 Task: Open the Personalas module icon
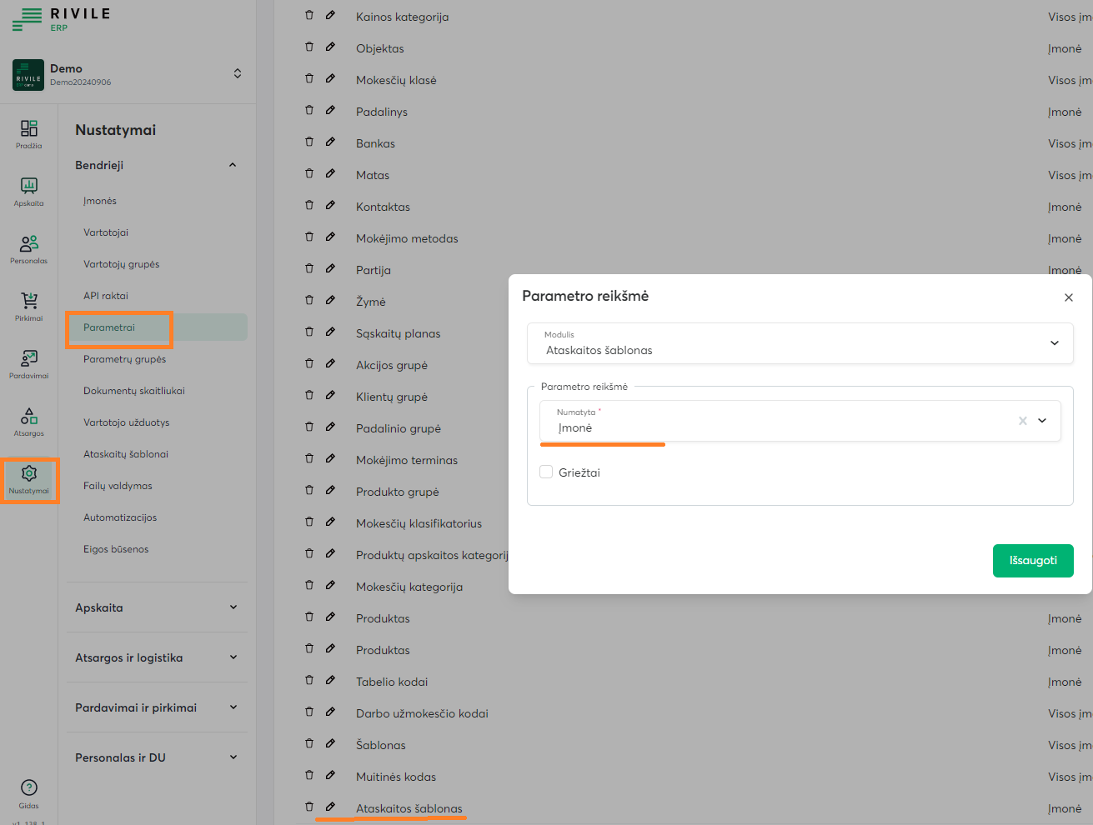[28, 248]
